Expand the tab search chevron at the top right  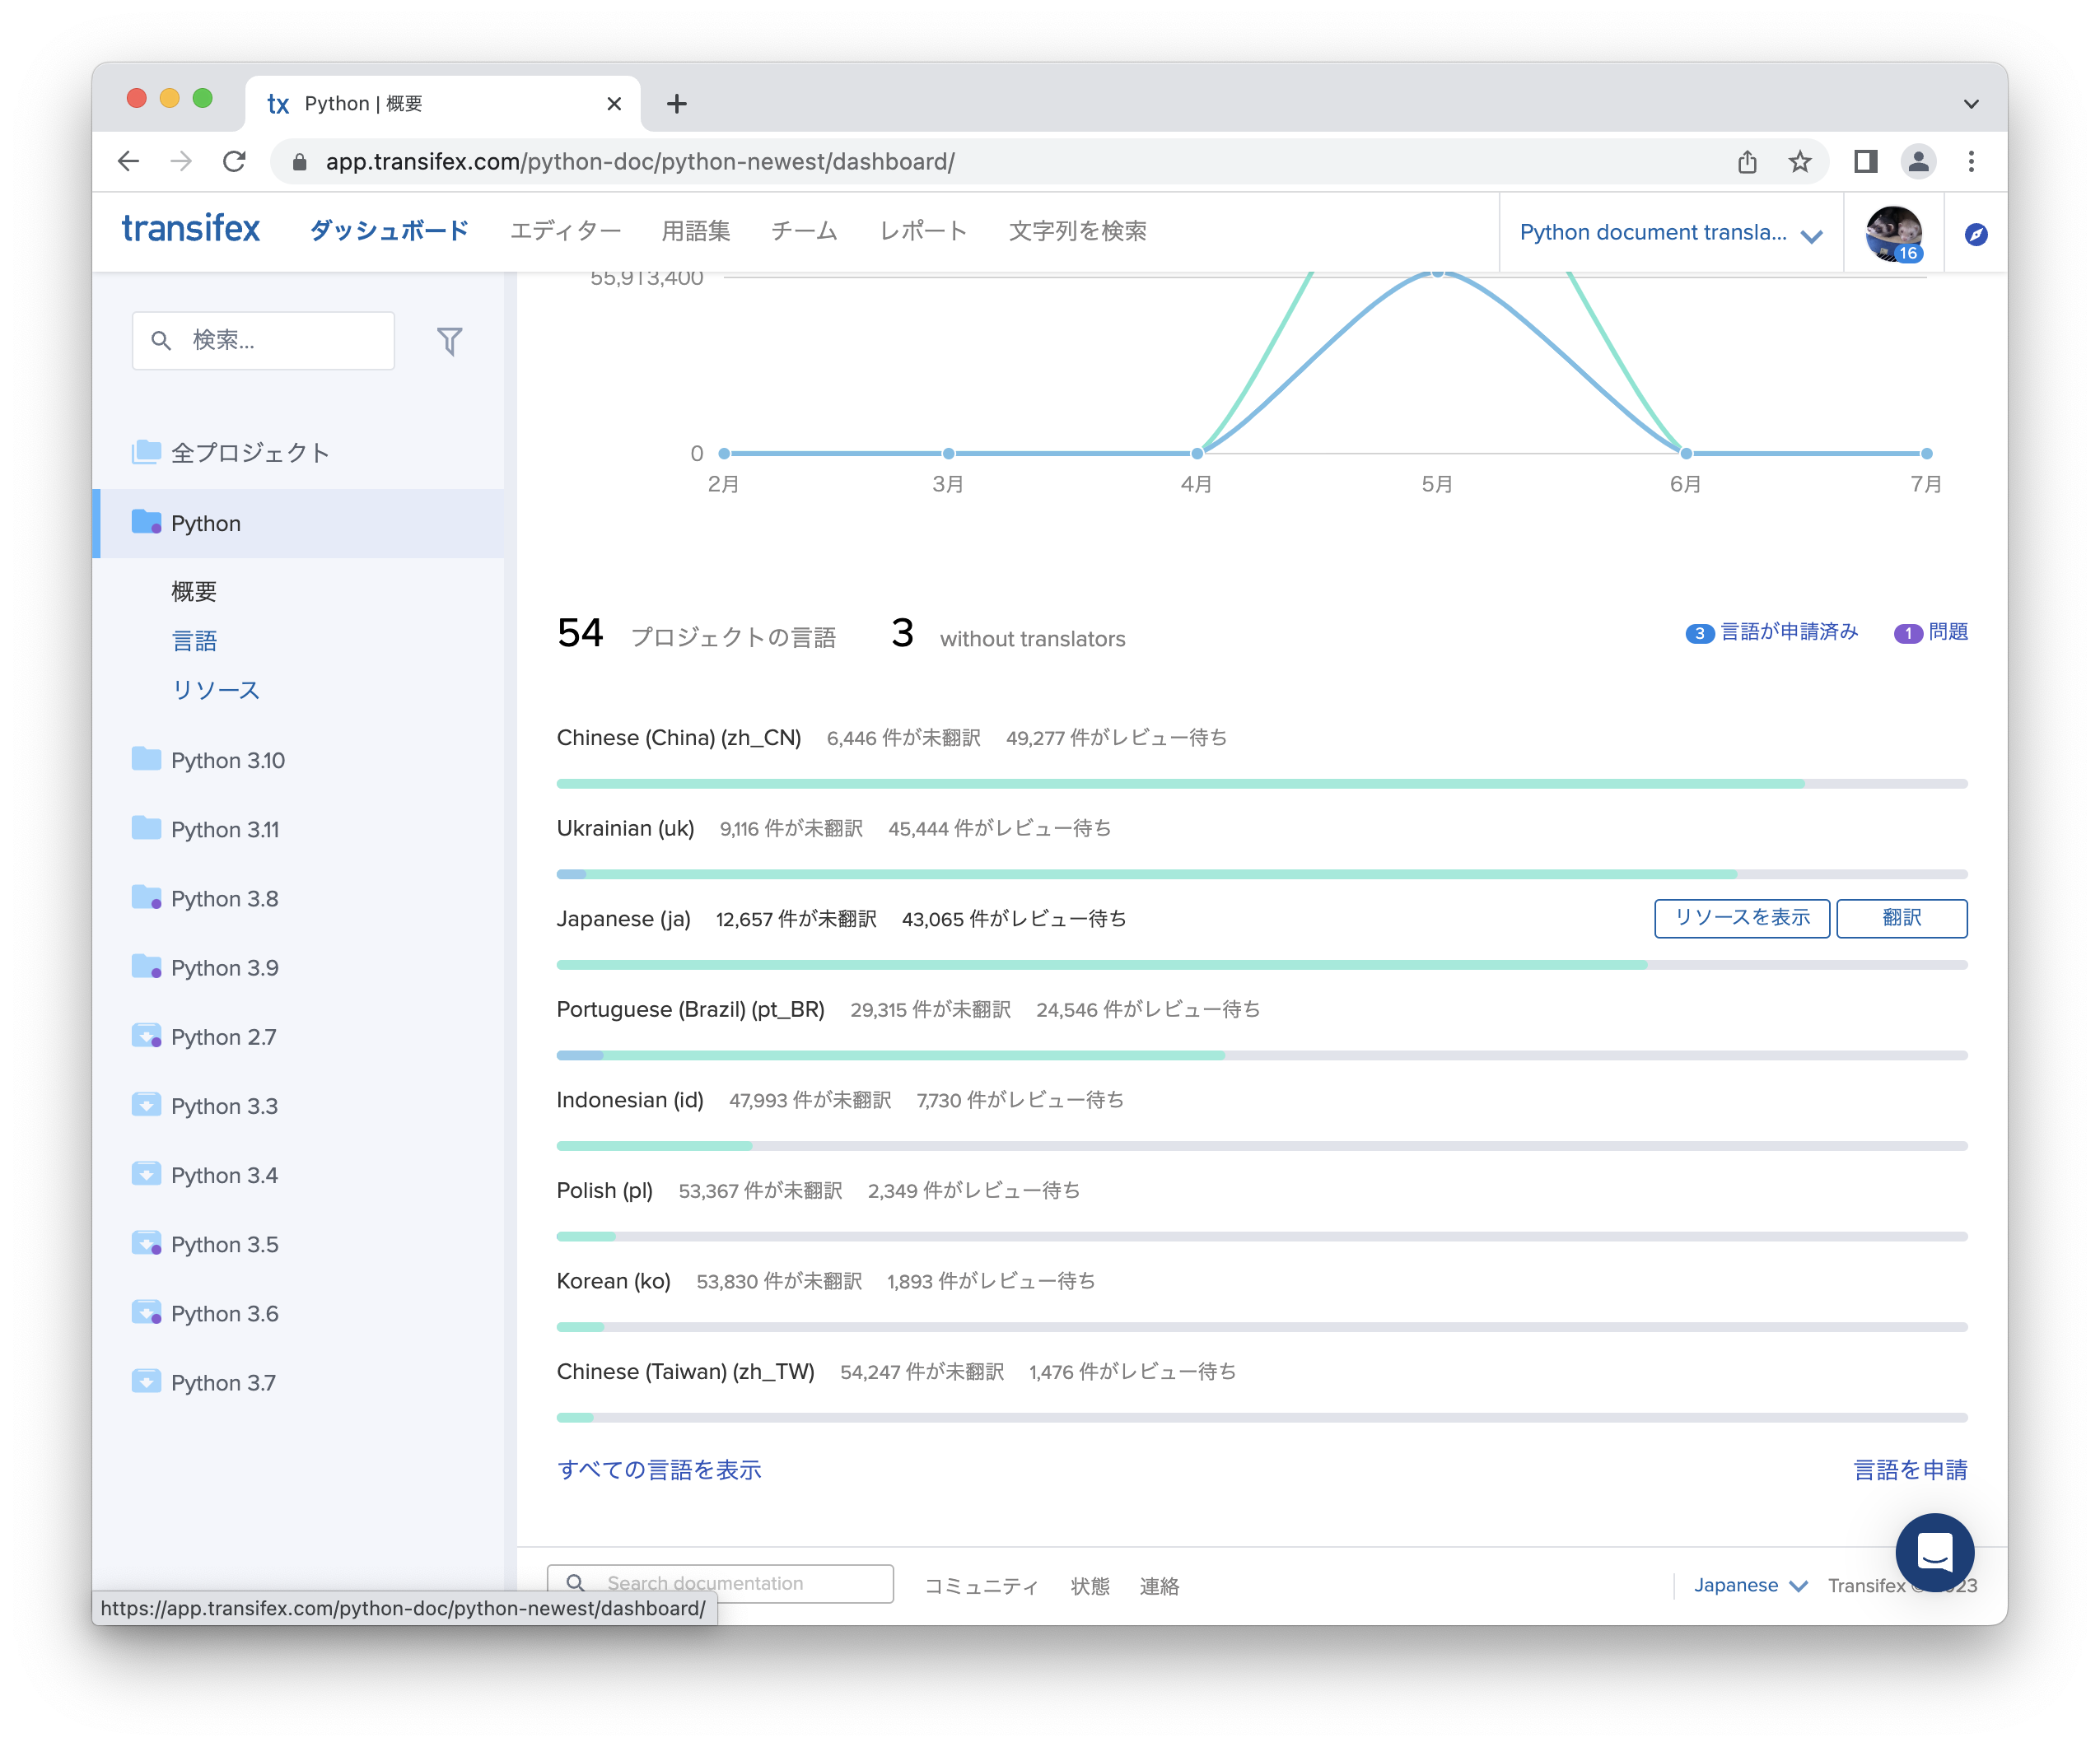(1970, 104)
